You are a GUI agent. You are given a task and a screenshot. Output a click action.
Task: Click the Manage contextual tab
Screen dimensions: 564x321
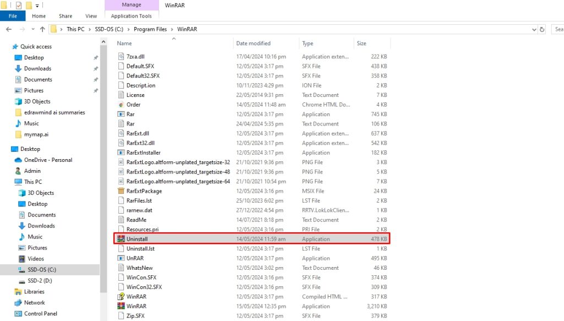coord(132,5)
